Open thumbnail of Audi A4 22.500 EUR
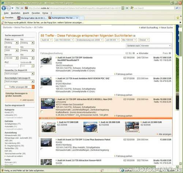 [132, 127]
